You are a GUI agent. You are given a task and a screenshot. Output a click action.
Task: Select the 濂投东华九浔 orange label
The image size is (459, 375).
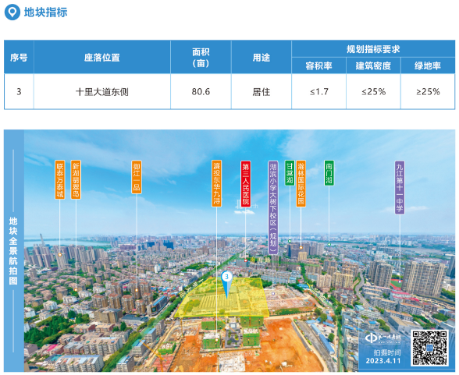click(217, 183)
